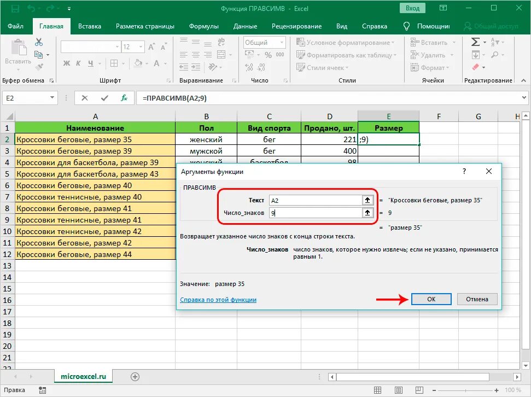Viewport: 531px width, 397px height.
Task: Switch to the Вставка ribbon tab
Action: [x=89, y=26]
